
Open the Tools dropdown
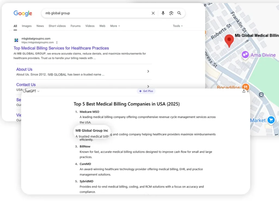pos(178,26)
